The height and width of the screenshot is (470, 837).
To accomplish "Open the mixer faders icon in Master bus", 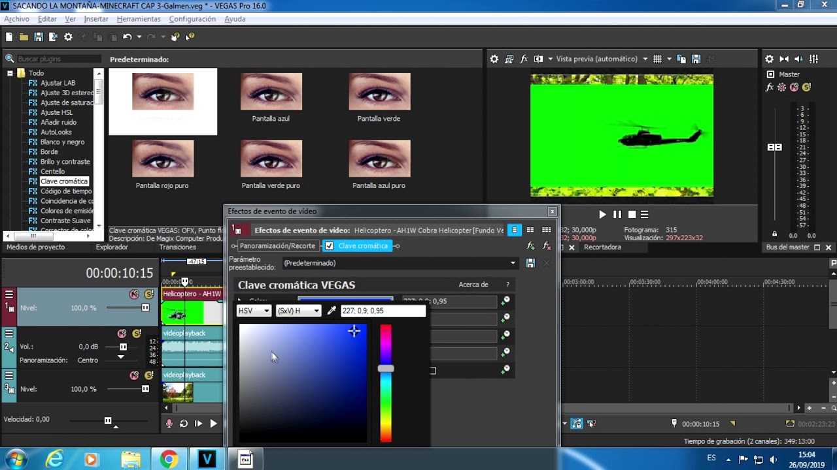I will [x=814, y=59].
